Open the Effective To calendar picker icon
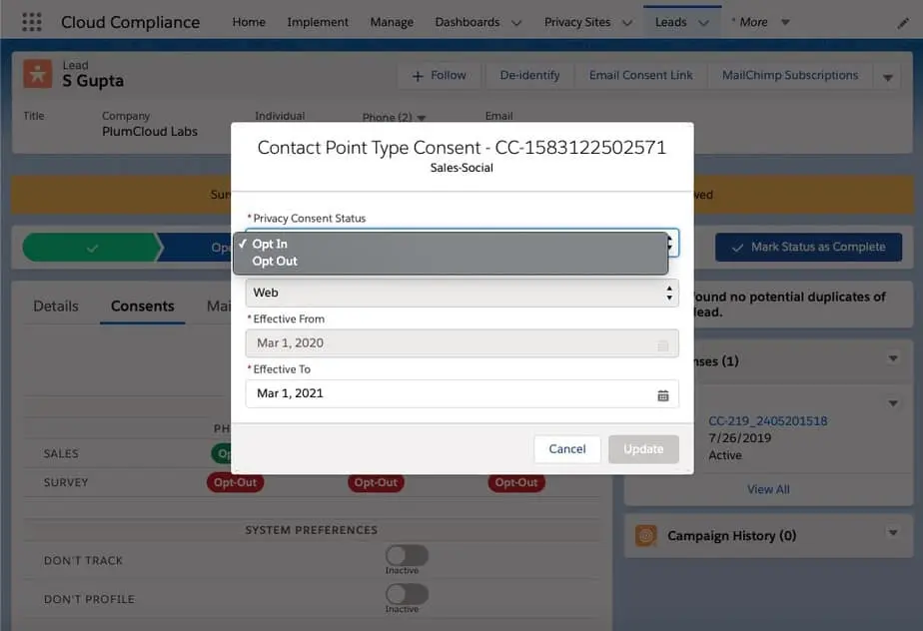Image resolution: width=923 pixels, height=631 pixels. 663,393
